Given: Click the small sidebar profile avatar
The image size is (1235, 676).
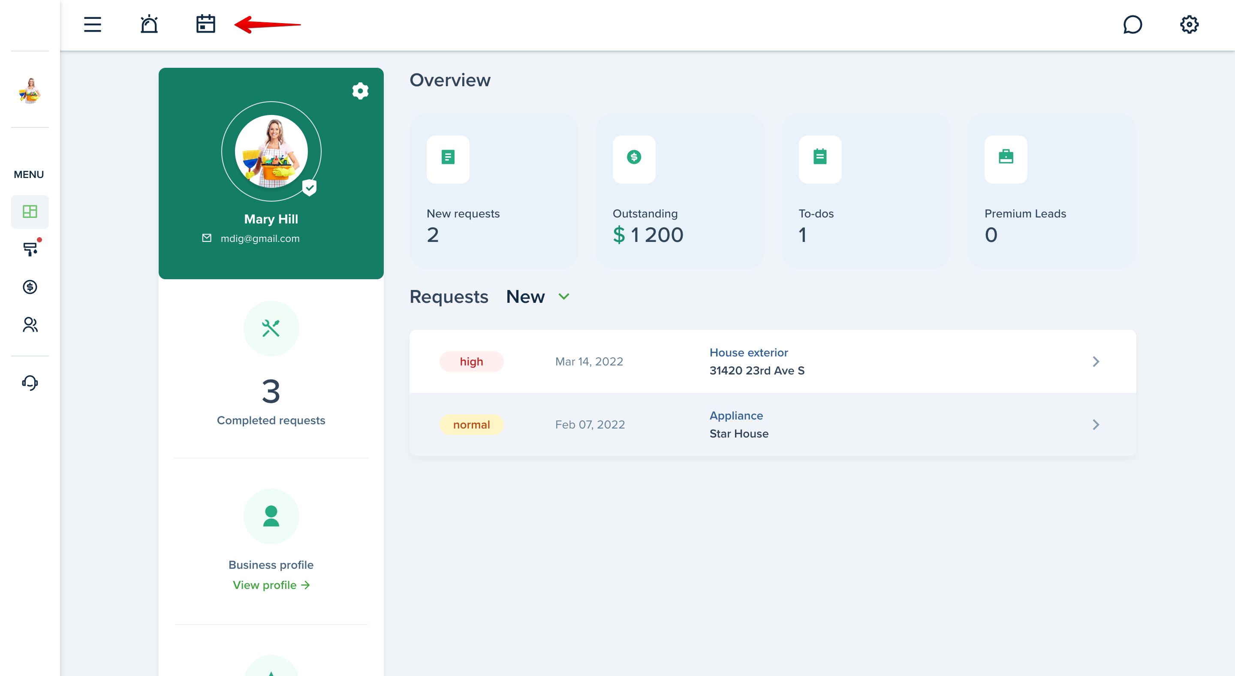Looking at the screenshot, I should [x=30, y=90].
